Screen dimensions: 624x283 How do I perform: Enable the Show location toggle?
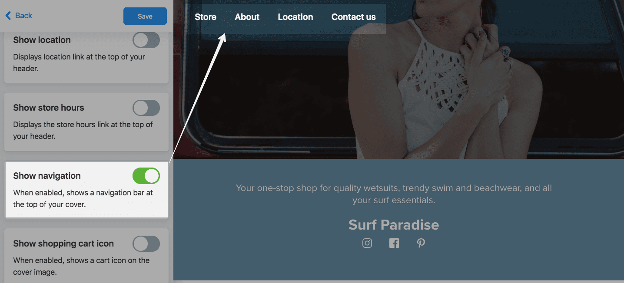coord(146,40)
